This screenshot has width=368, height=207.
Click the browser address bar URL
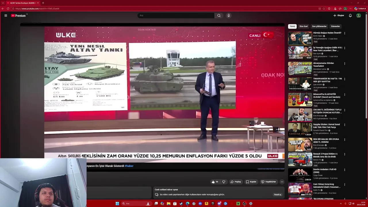click(37, 9)
